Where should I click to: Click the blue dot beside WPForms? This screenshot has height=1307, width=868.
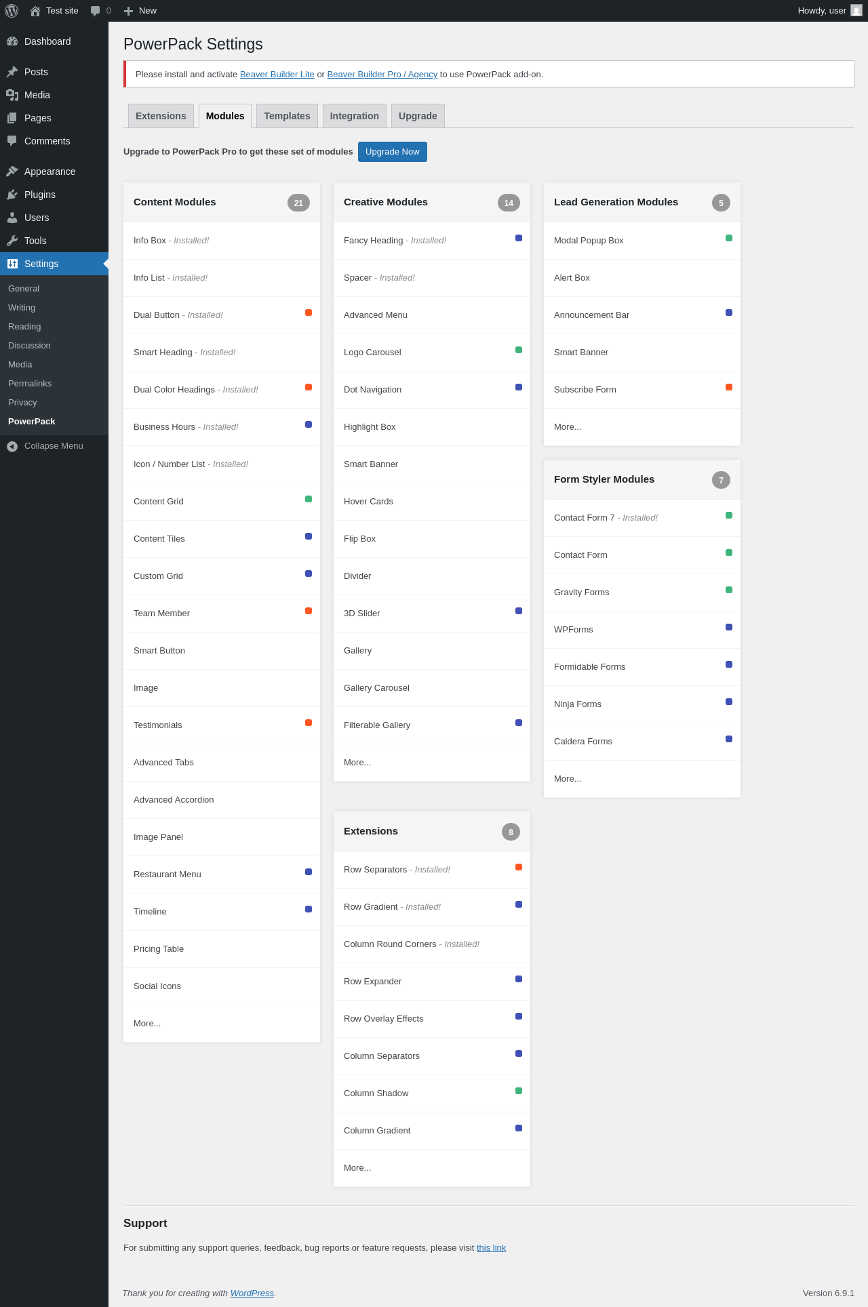729,627
